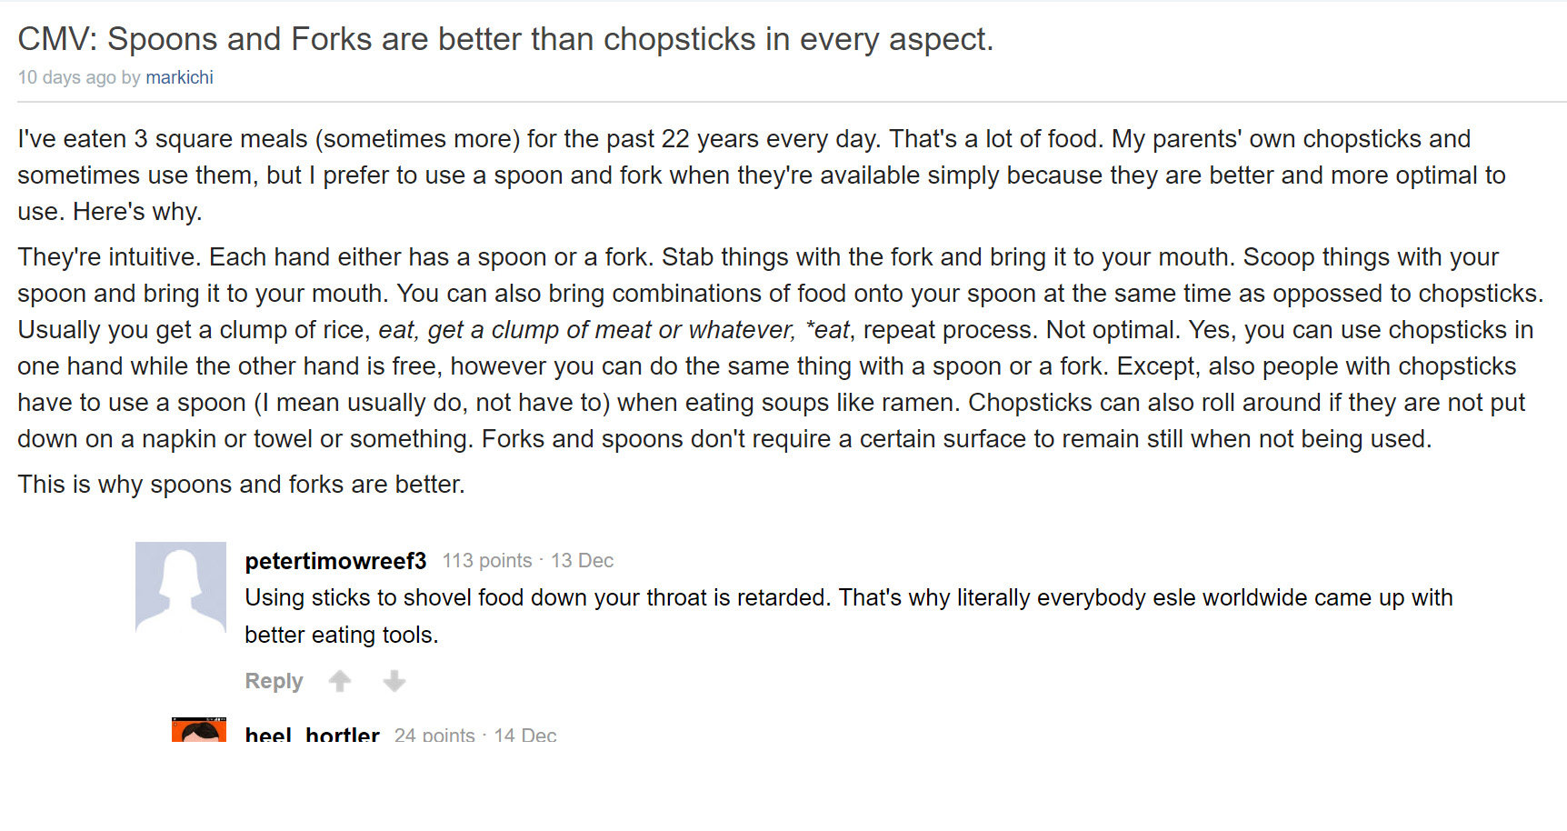Click the '14 Dec' comment date
1567x831 pixels.
click(x=525, y=736)
